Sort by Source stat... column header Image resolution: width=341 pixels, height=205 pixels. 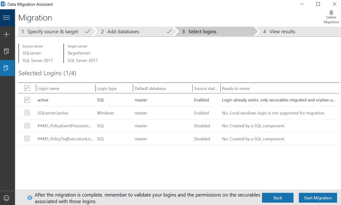[206, 89]
